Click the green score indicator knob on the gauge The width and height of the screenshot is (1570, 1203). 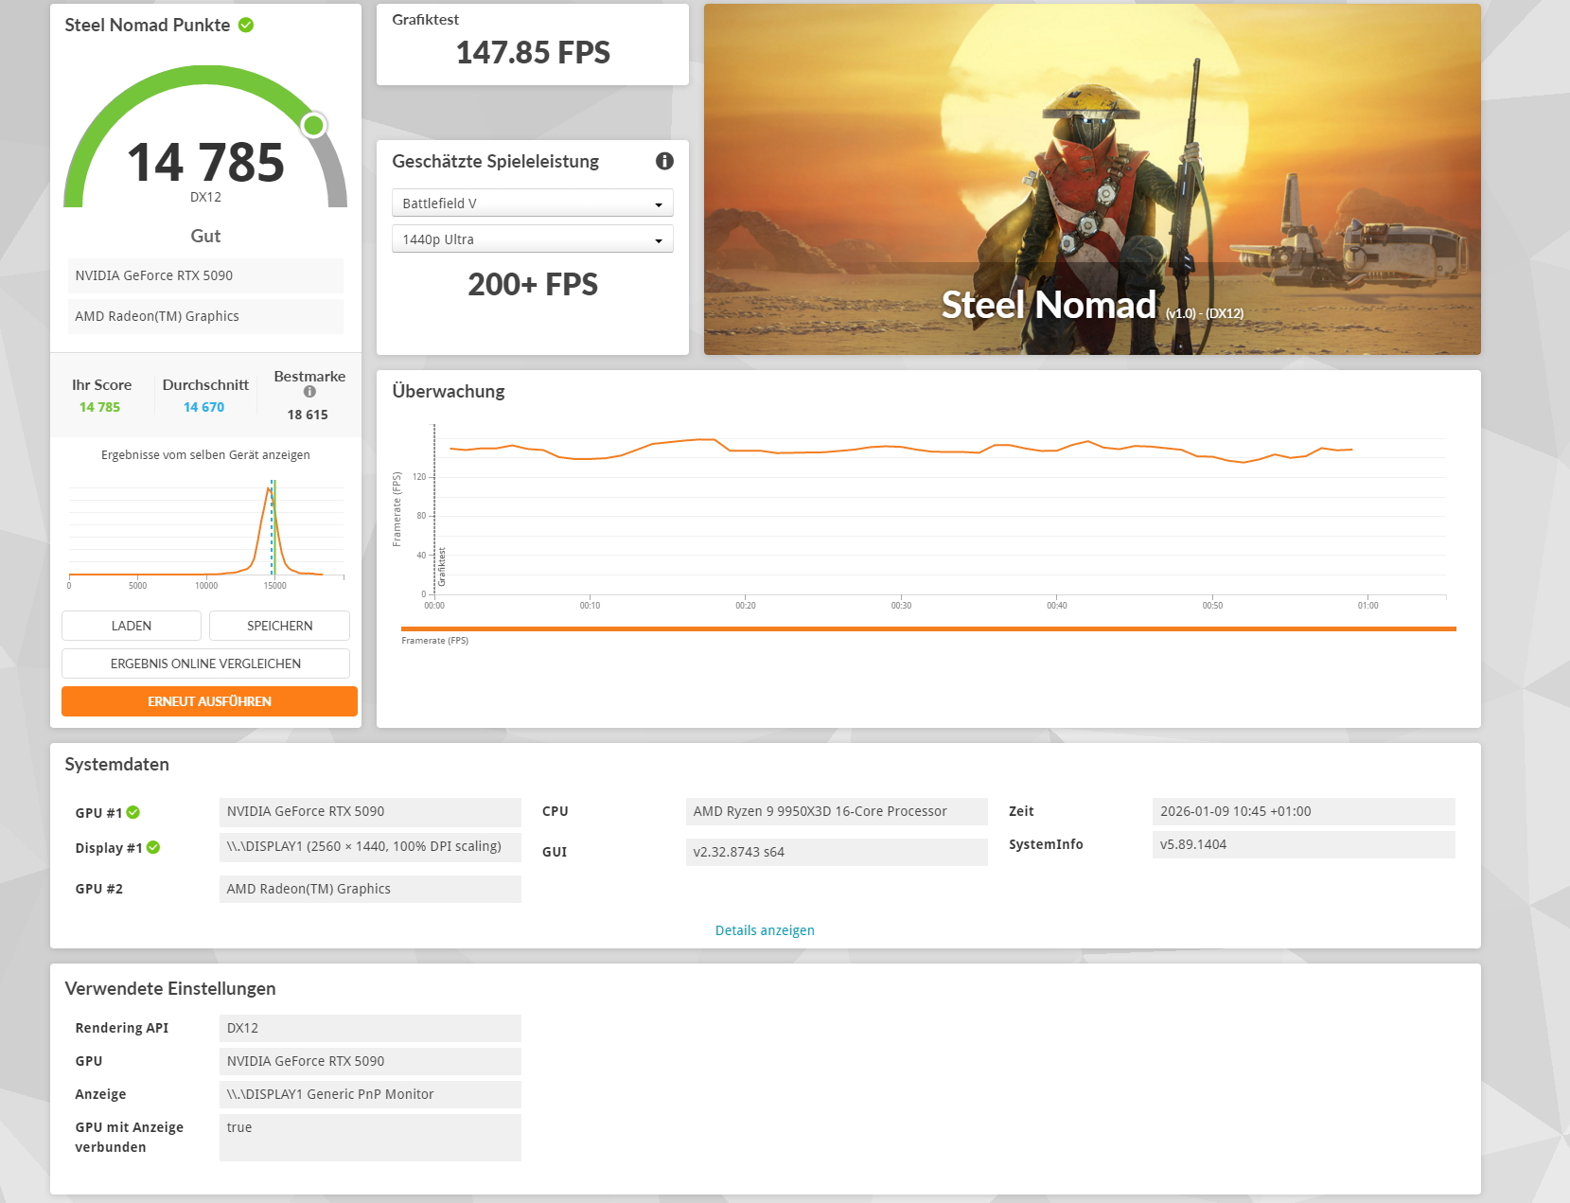click(x=313, y=125)
